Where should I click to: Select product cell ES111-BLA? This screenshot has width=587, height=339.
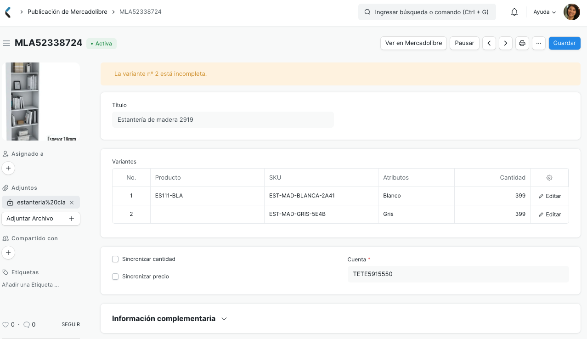207,196
